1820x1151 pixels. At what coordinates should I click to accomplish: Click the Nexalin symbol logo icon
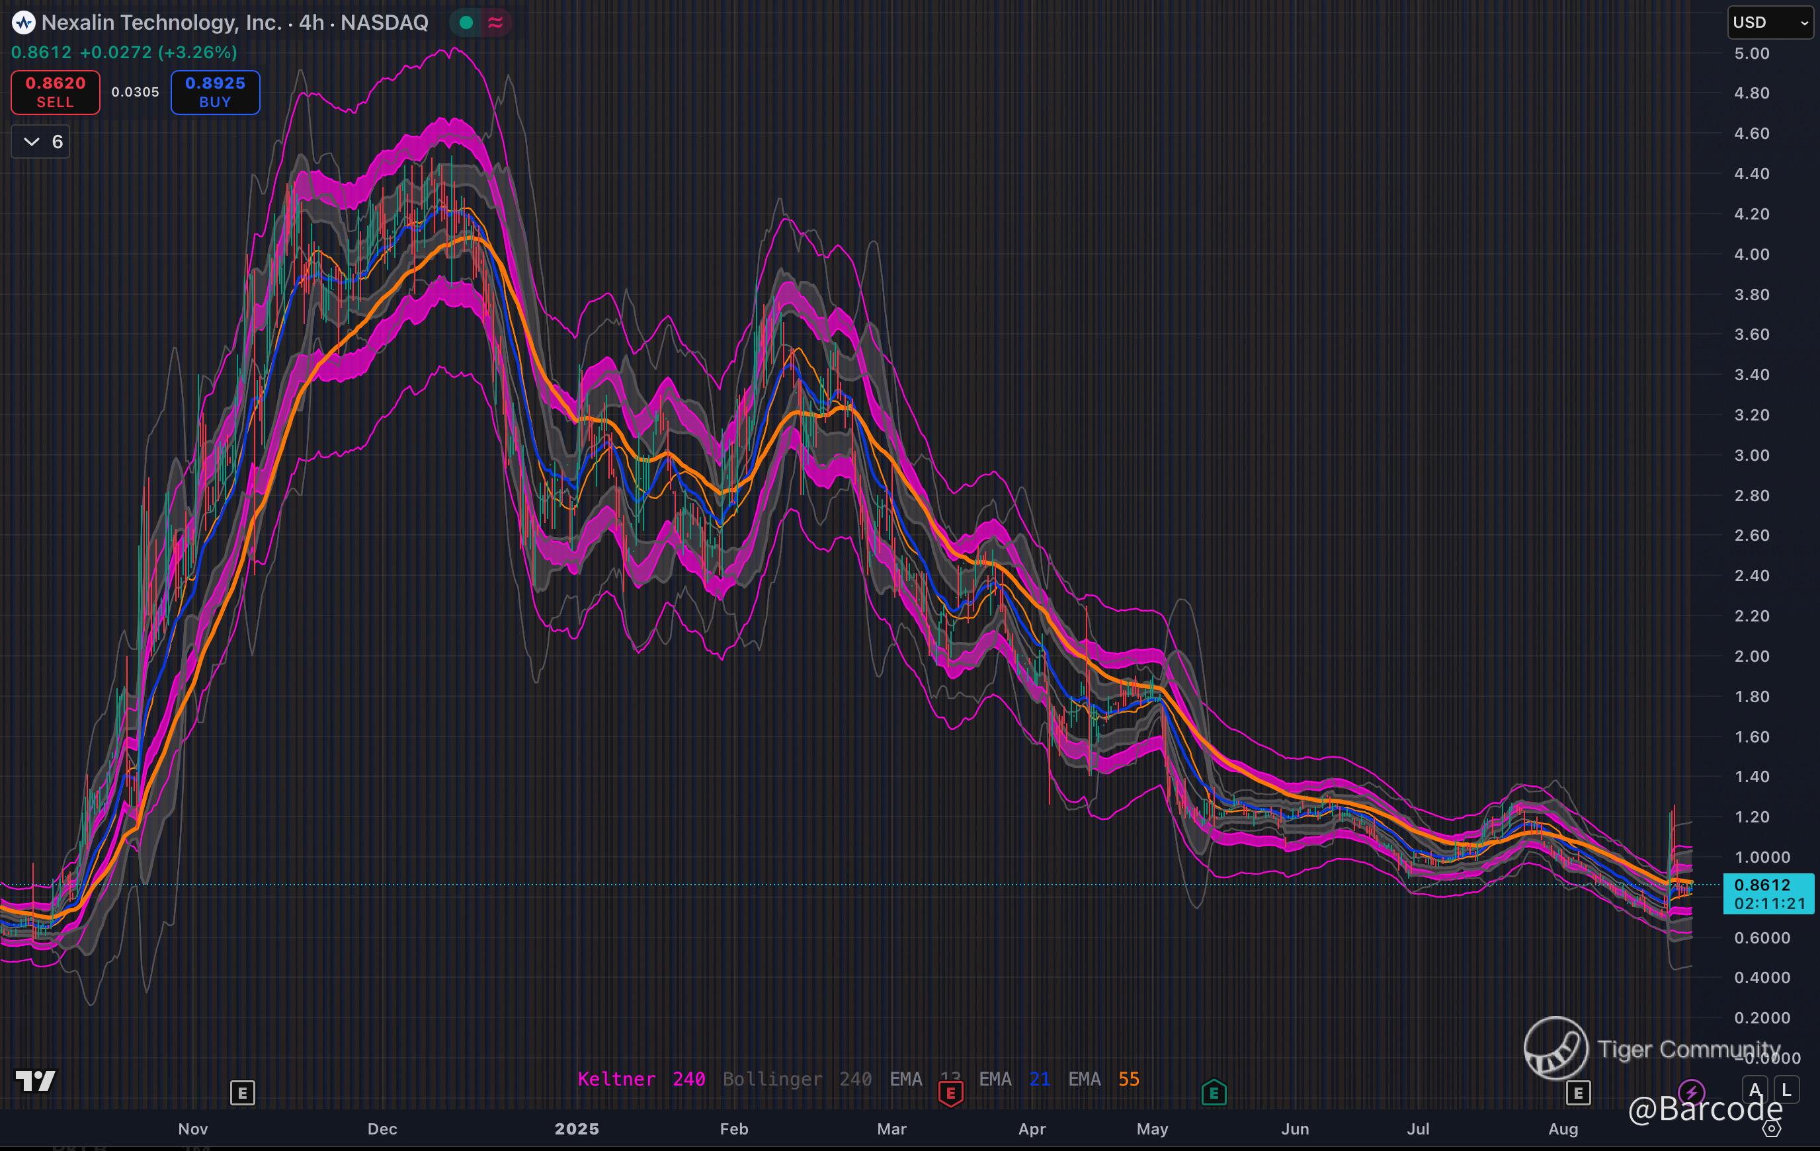[x=23, y=22]
